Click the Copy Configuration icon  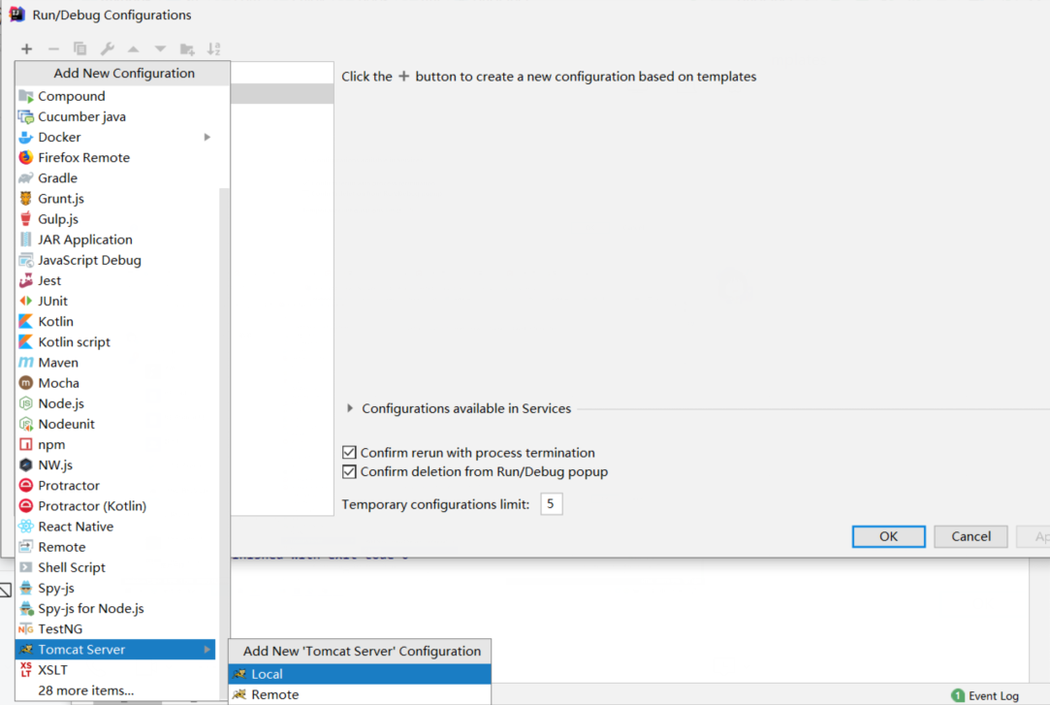click(80, 48)
